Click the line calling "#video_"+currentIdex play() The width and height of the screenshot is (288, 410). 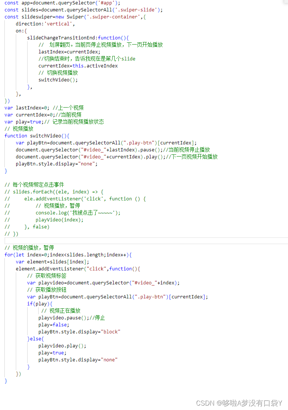click(117, 157)
